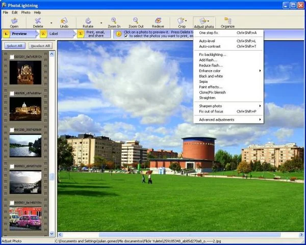306x245 pixels.
Task: Check the box for photo l691280
Action: pyautogui.click(x=11, y=130)
